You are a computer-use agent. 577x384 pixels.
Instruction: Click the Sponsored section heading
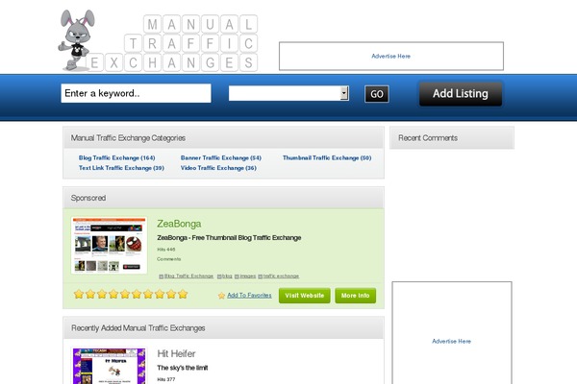88,198
